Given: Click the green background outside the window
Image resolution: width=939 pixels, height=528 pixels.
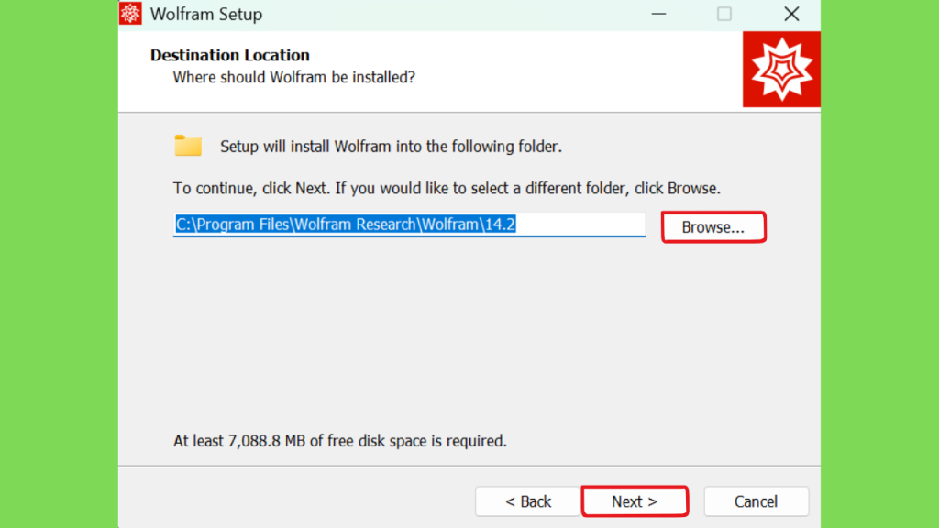Looking at the screenshot, I should (59, 263).
